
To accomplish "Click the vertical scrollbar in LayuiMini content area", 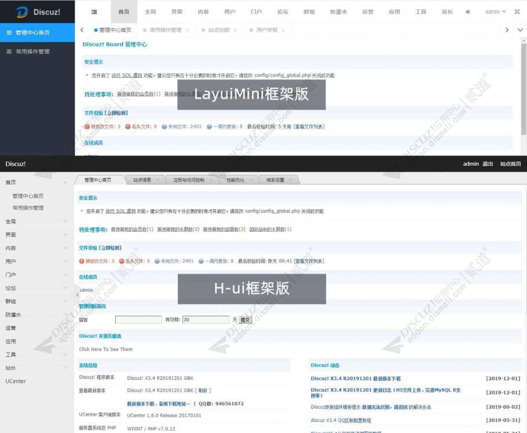I will pyautogui.click(x=524, y=88).
